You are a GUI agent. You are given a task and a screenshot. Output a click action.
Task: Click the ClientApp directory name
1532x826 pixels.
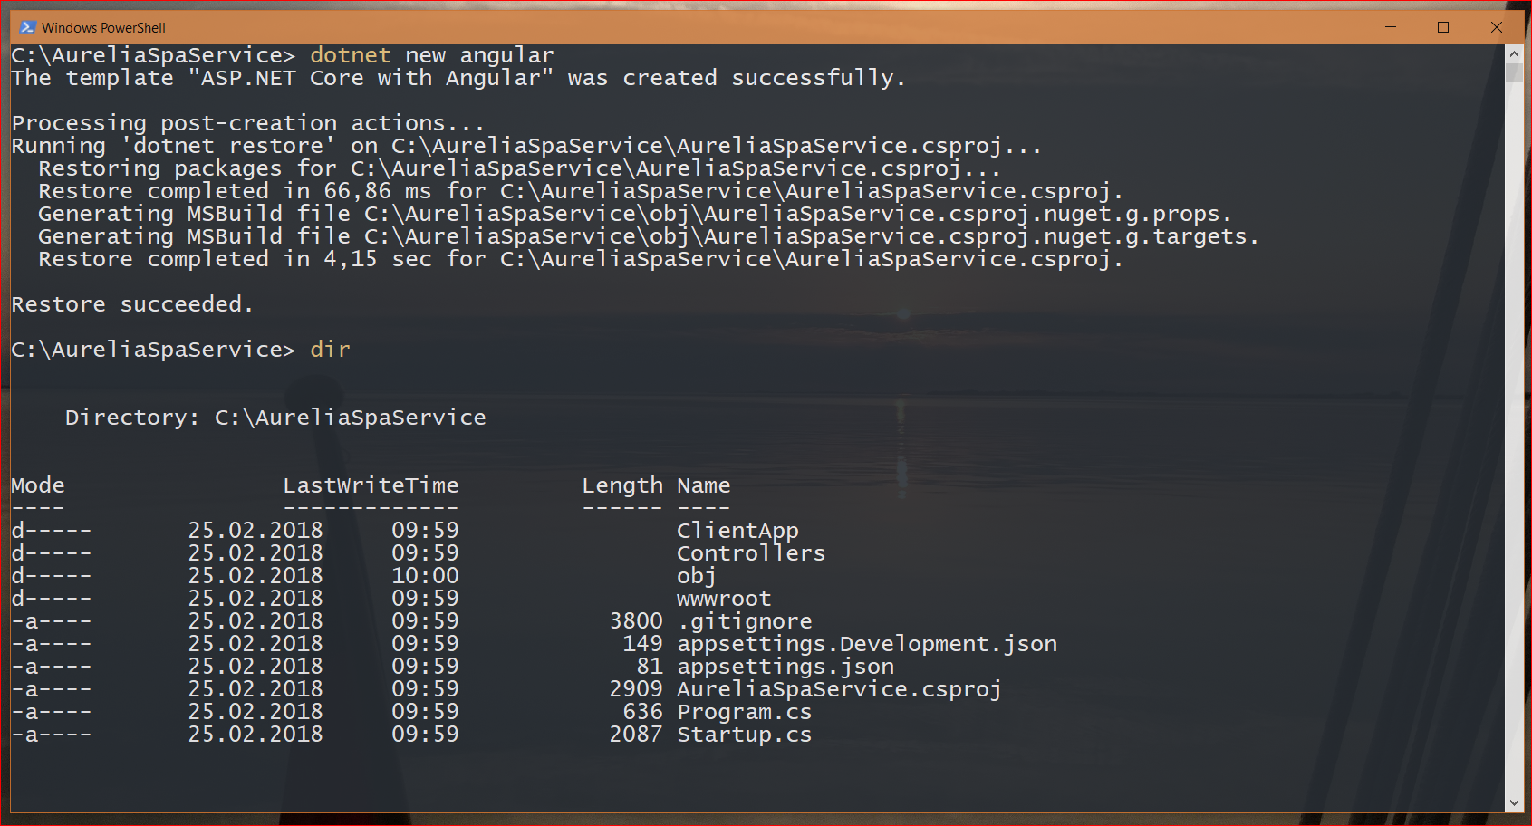tap(737, 531)
